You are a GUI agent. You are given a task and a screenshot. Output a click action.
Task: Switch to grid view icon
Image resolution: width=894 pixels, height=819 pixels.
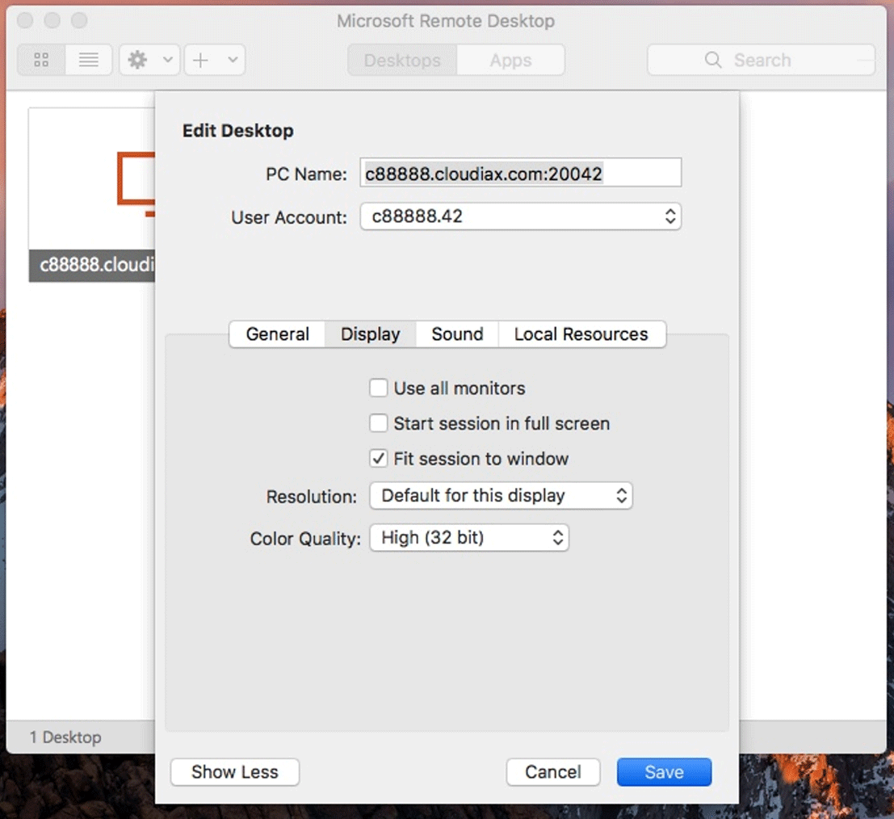(x=41, y=60)
